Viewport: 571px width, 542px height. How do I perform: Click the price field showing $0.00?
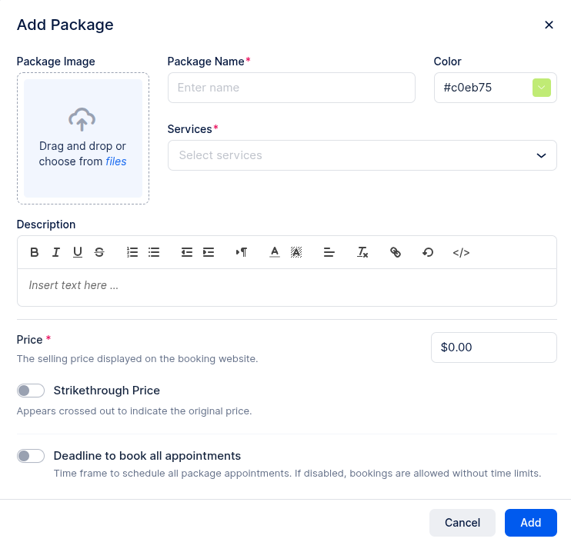pyautogui.click(x=493, y=347)
